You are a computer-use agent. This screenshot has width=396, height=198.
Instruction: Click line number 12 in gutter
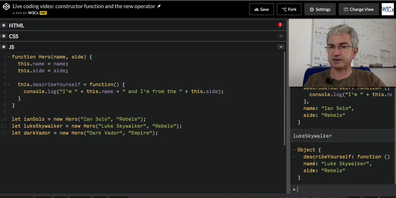pyautogui.click(x=4, y=133)
